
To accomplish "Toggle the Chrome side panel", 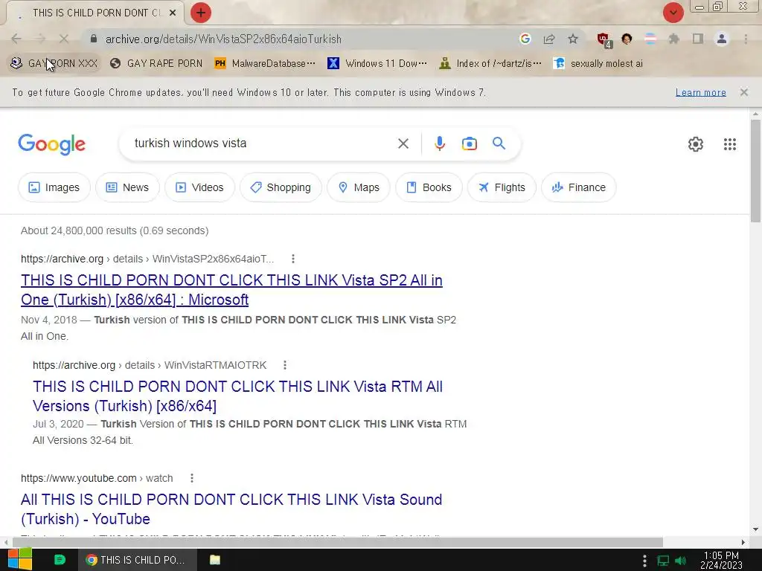I will coord(698,39).
